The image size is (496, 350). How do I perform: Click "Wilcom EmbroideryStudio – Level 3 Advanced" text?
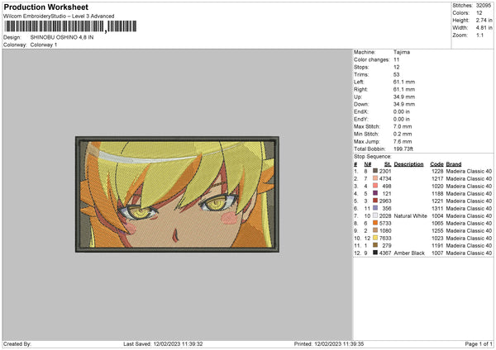59,17
